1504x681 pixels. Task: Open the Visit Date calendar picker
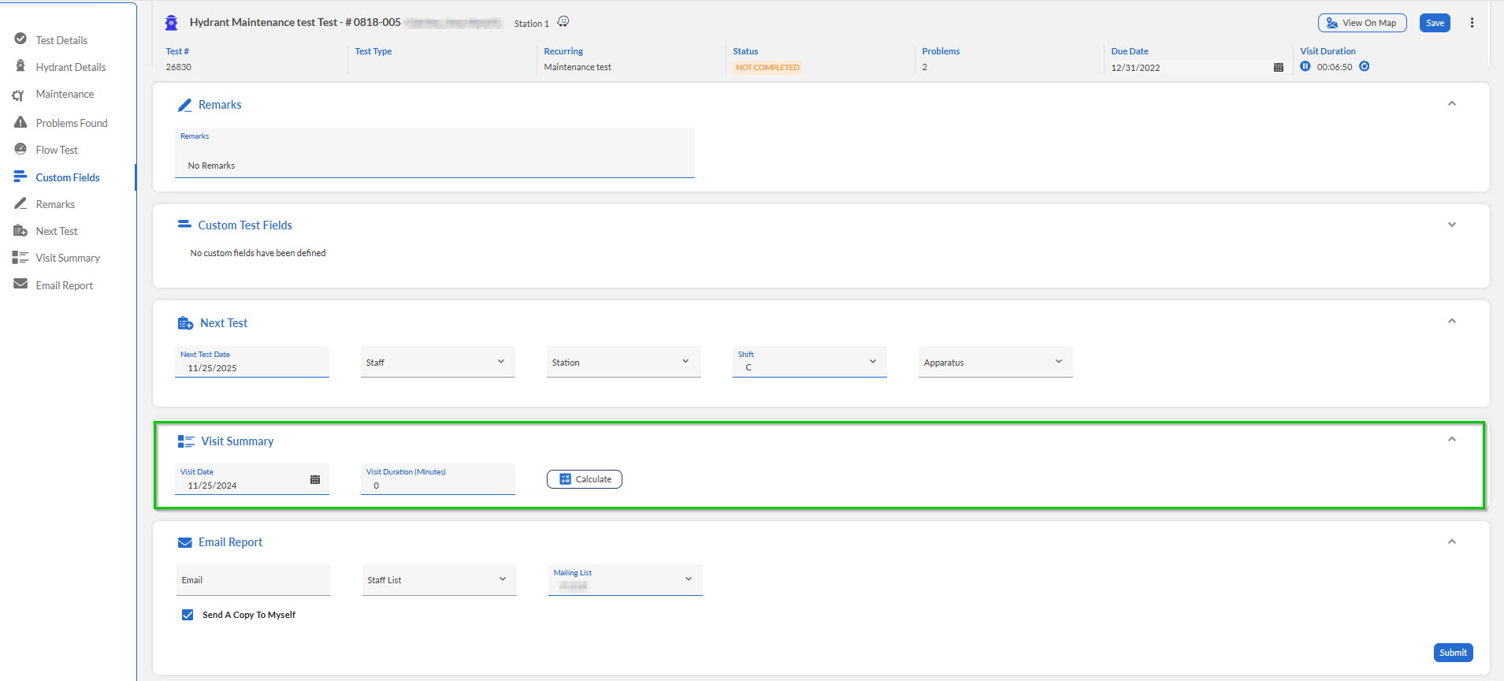click(315, 480)
